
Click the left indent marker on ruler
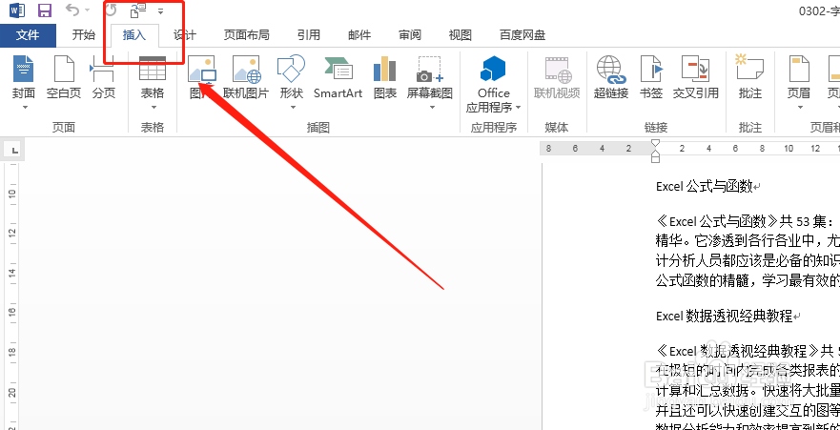point(655,158)
